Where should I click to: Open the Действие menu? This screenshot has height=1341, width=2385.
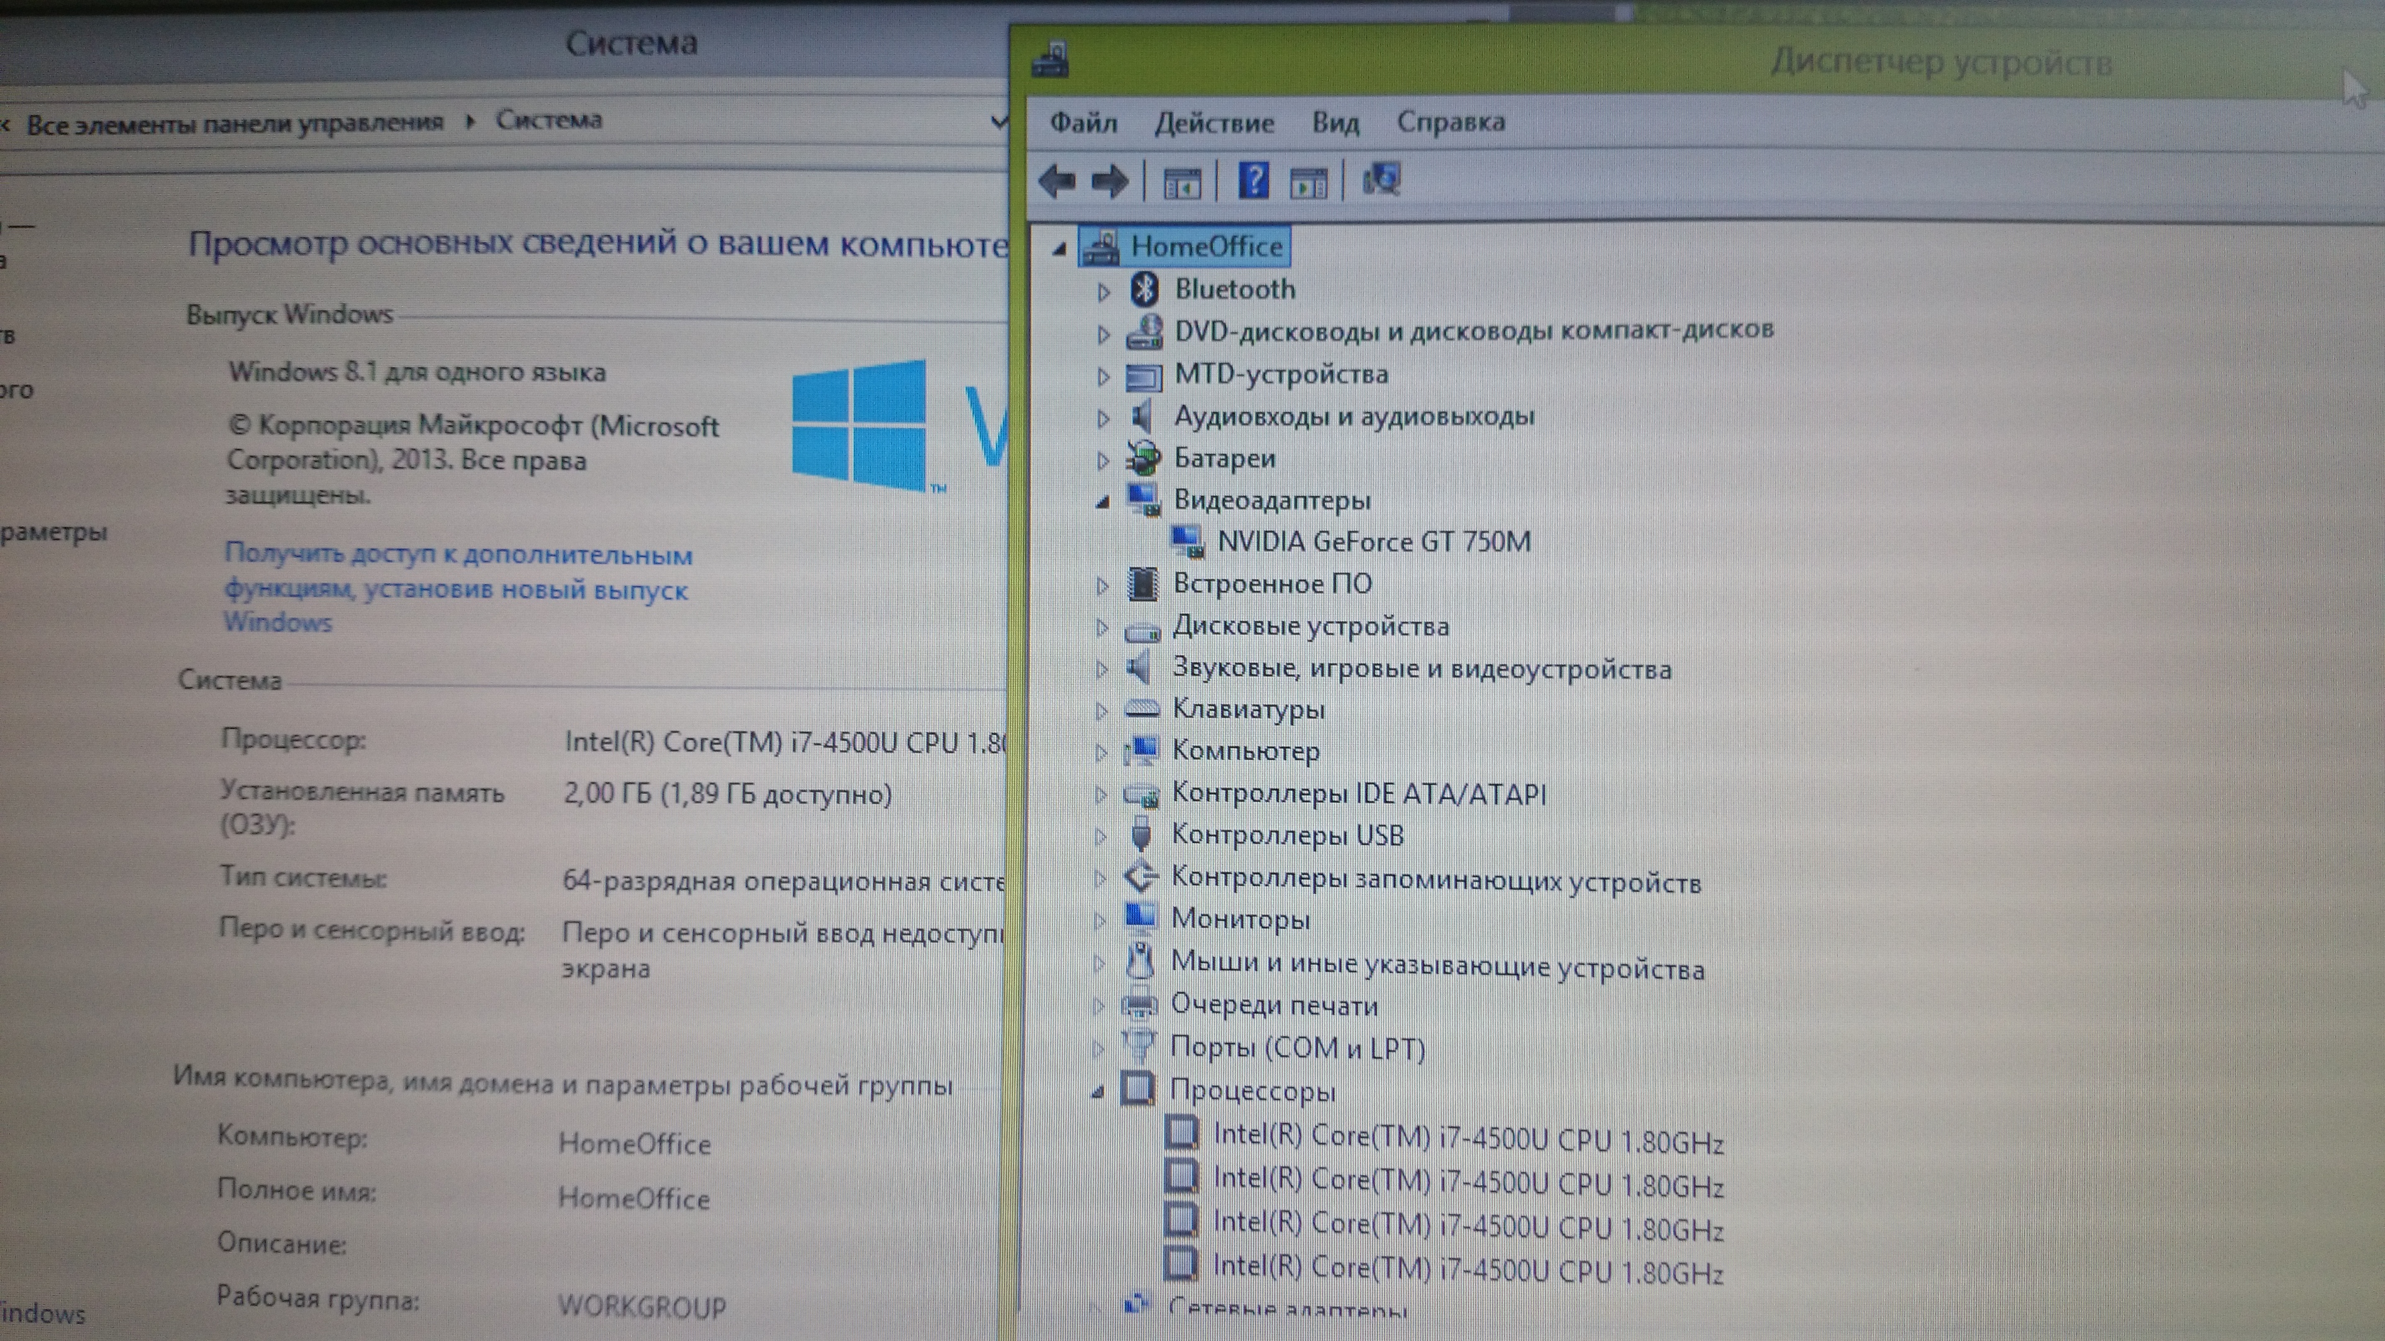click(x=1214, y=122)
